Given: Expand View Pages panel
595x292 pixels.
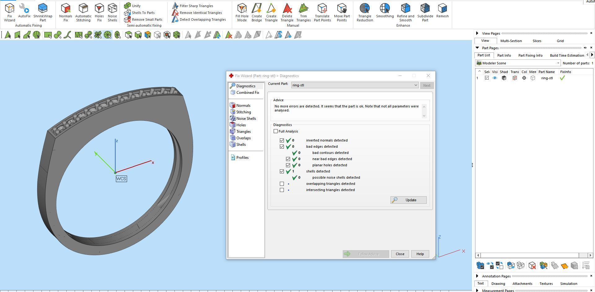Looking at the screenshot, I should (x=477, y=33).
